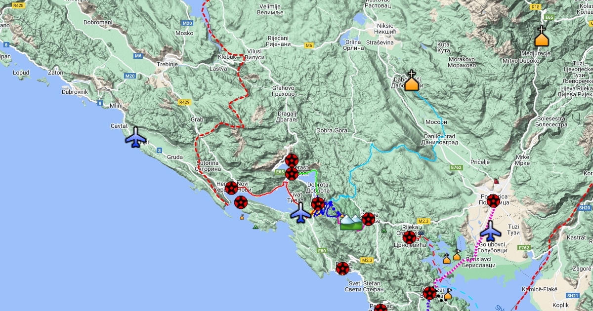Select the Tivat airport airplane icon

click(x=300, y=213)
